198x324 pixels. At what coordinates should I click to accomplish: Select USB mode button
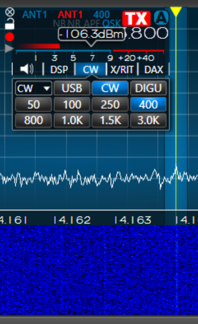(x=72, y=88)
